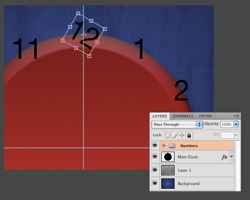The width and height of the screenshot is (250, 200).
Task: Switch to the Channels tab
Action: (x=182, y=116)
